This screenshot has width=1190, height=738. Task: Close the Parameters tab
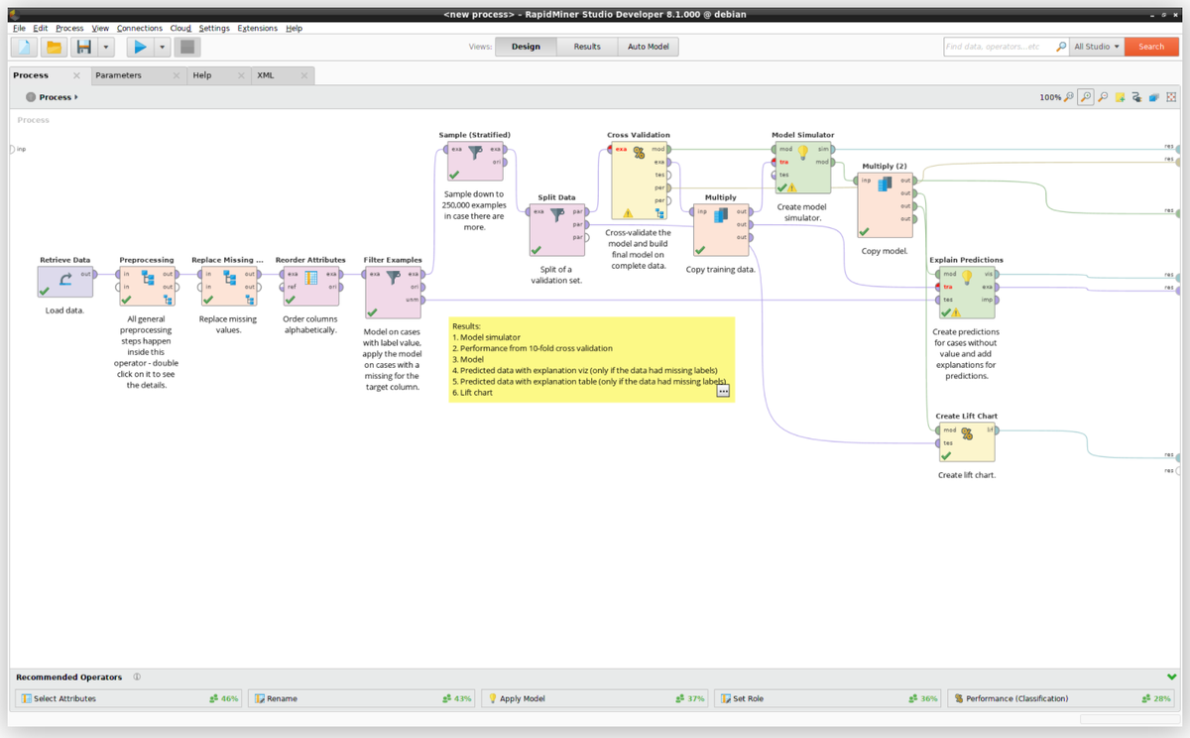177,75
